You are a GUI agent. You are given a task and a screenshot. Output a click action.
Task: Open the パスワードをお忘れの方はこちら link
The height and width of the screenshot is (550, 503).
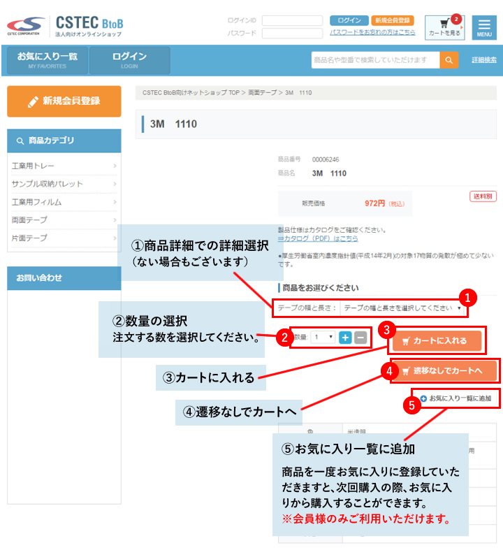coord(372,32)
